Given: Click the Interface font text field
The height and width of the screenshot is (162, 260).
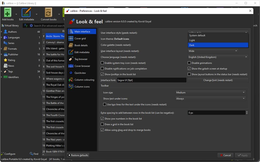Looking at the screenshot, I should [152, 80].
